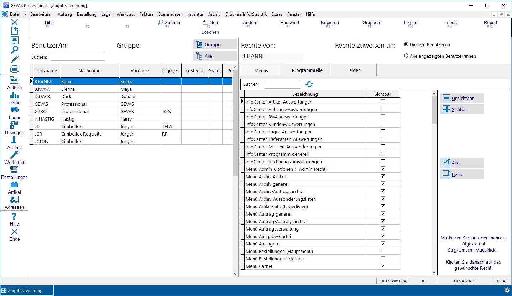
Task: Click the refresh arrows icon beside Suchen
Action: point(309,84)
